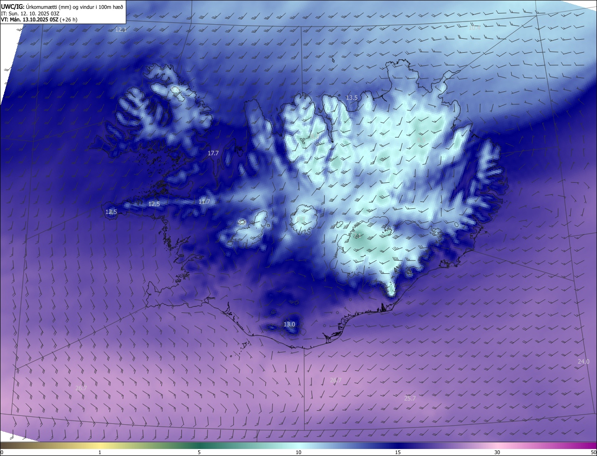Click the 25.7 value in the southern ocean
The image size is (597, 456).
[410, 398]
